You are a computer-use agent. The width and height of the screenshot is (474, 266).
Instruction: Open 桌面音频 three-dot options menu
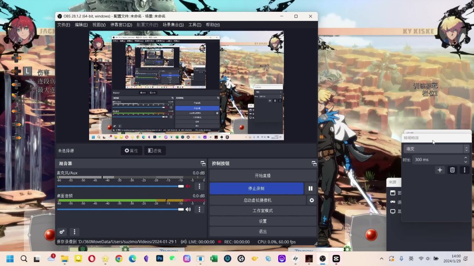tap(199, 210)
